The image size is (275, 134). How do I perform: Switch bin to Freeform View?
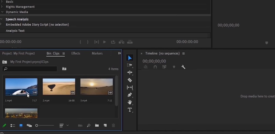tap(29, 125)
